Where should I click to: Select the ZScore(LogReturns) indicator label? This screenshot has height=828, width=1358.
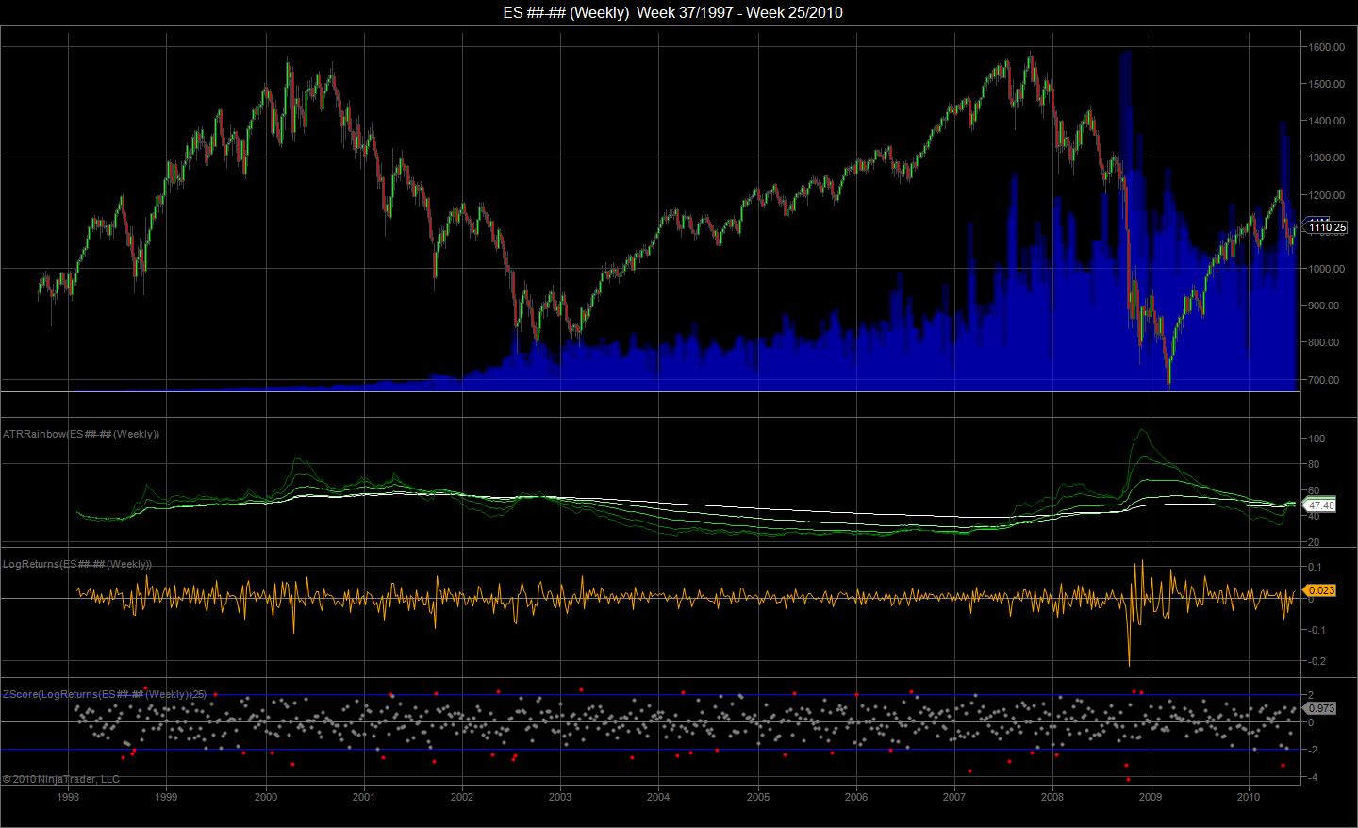tap(105, 694)
